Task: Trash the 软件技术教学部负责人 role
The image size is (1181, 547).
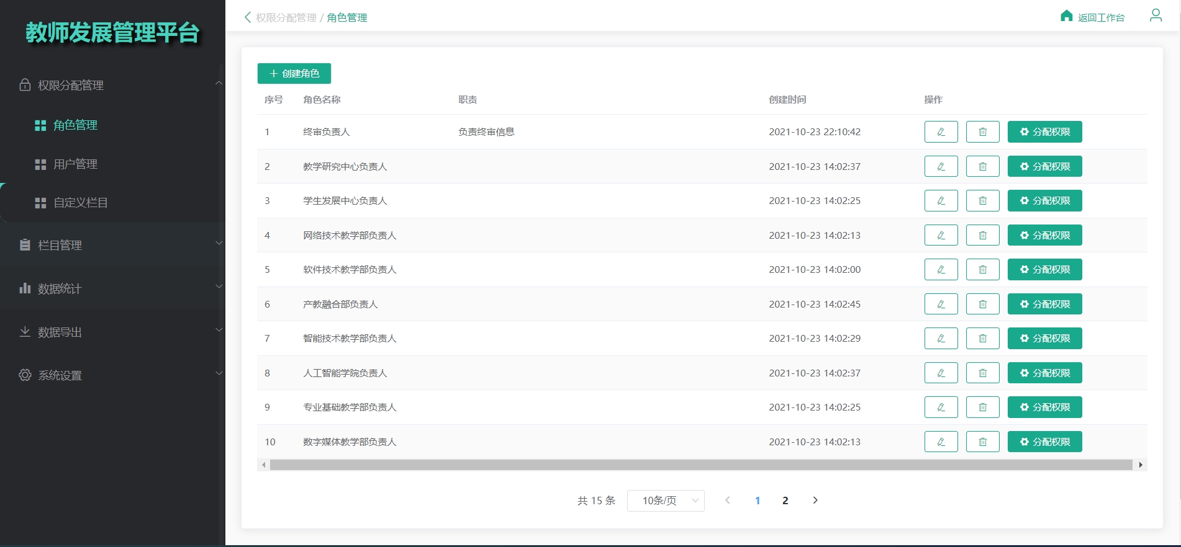Action: coord(982,270)
